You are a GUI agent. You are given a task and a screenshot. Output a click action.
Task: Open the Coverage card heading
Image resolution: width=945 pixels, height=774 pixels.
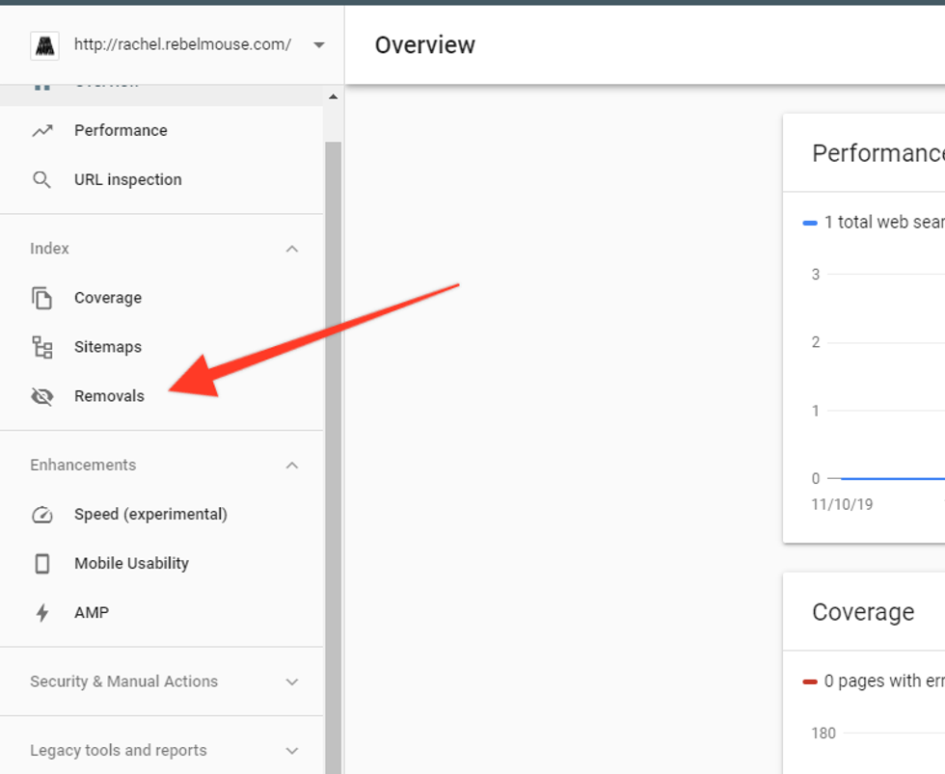[863, 612]
